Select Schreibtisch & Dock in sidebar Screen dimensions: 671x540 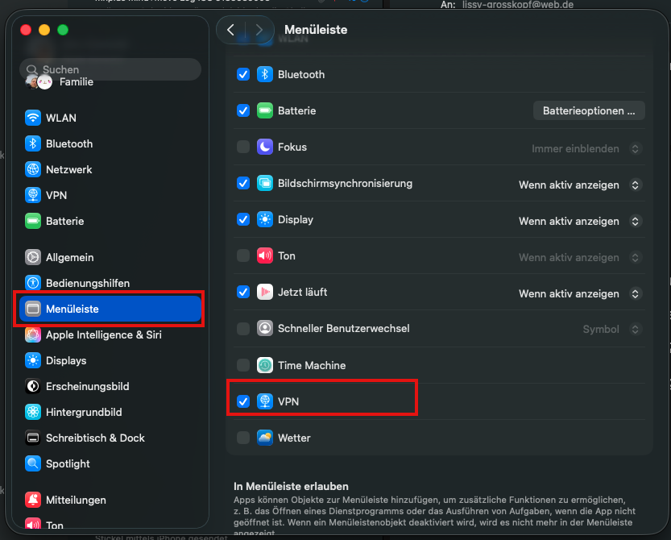click(x=95, y=438)
